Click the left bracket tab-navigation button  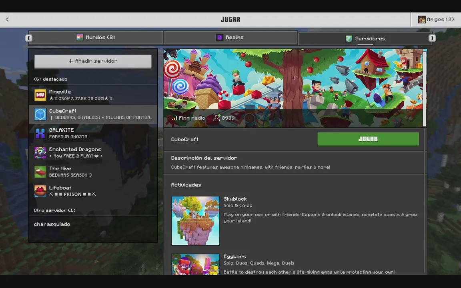pyautogui.click(x=28, y=38)
